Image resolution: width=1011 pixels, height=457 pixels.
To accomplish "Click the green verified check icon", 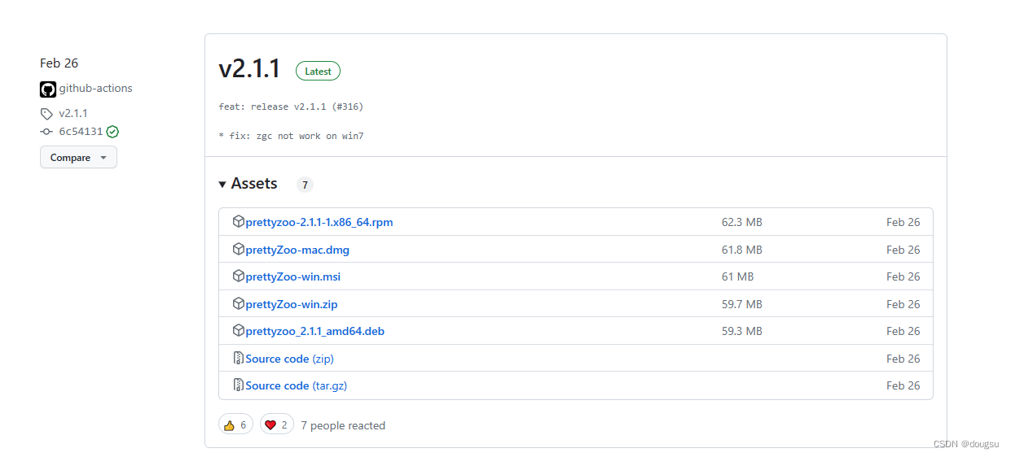I will tap(112, 132).
